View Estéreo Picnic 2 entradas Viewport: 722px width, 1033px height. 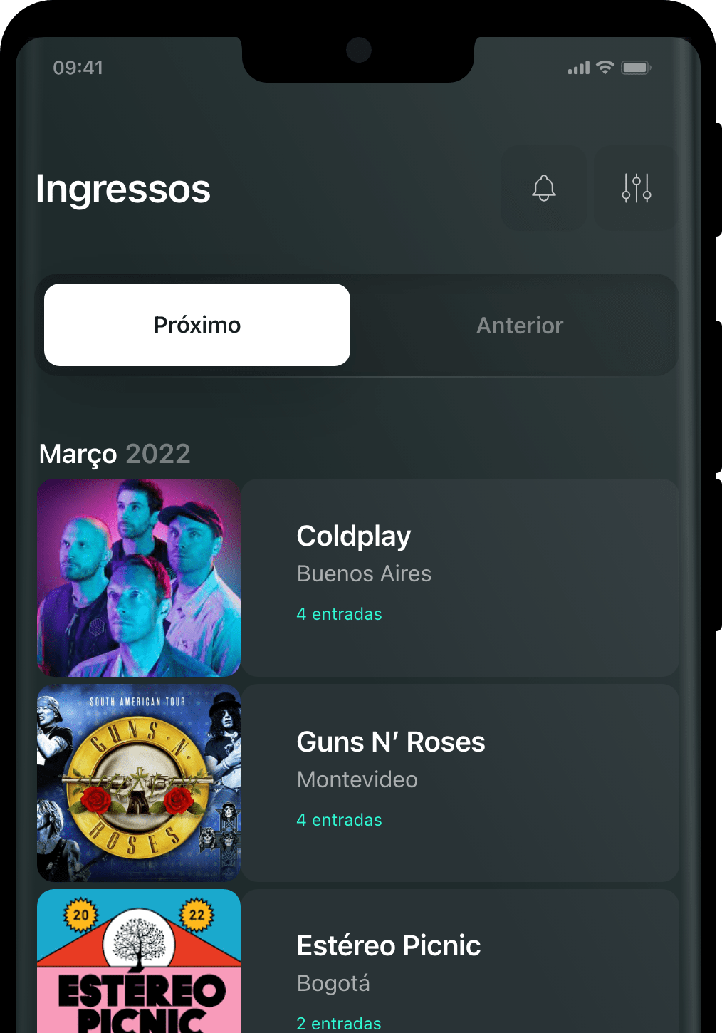click(339, 1024)
